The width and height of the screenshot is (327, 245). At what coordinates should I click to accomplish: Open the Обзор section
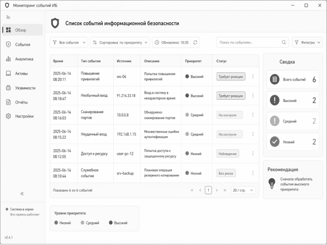(x=22, y=30)
